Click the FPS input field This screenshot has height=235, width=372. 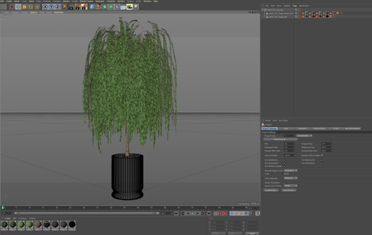(290, 144)
